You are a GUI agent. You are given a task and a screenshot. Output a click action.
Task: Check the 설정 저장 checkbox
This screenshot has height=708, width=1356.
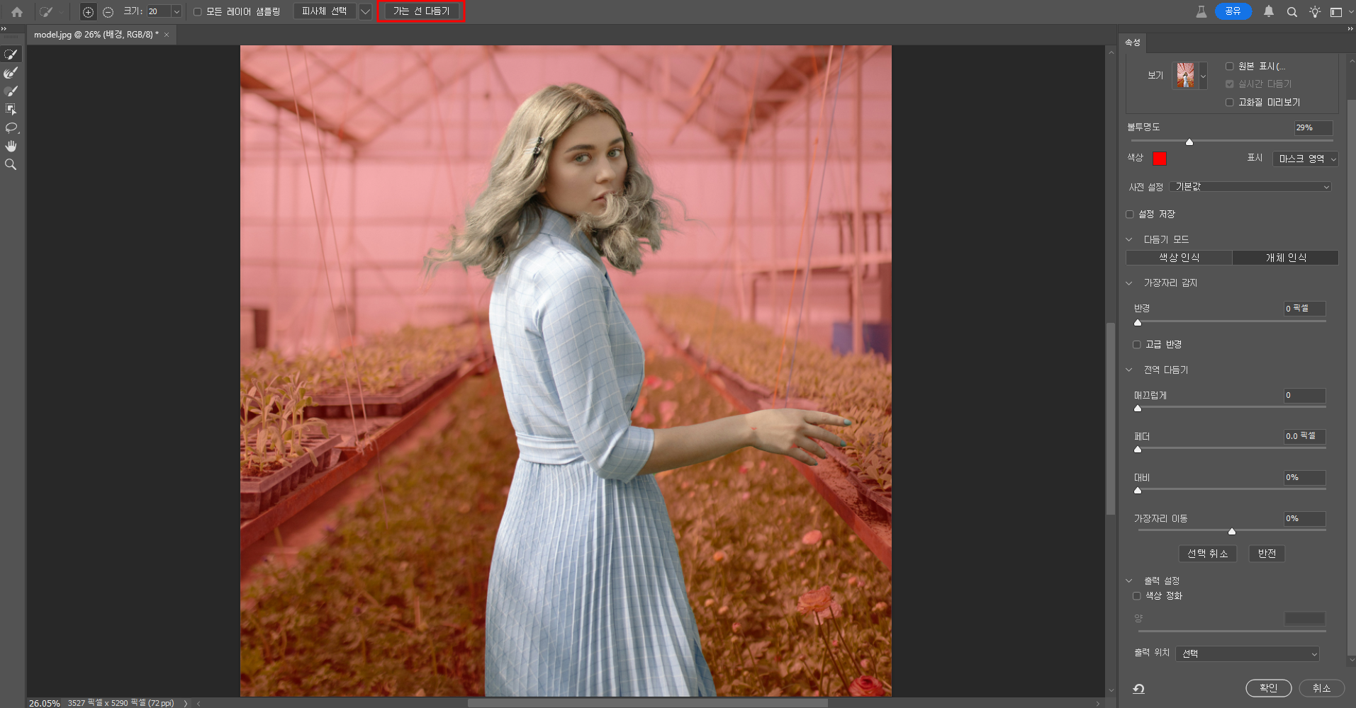[1130, 214]
